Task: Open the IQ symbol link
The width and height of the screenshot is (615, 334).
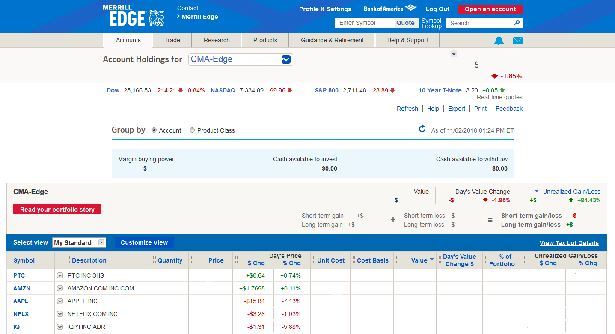Action: click(x=17, y=327)
